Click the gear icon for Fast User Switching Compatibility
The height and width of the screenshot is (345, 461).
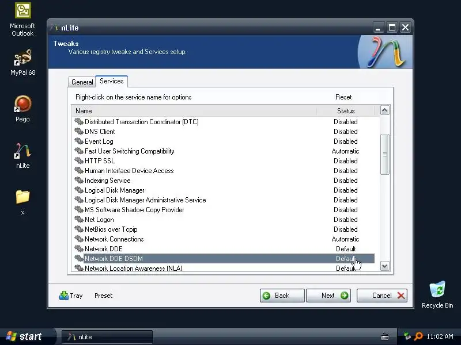point(79,151)
